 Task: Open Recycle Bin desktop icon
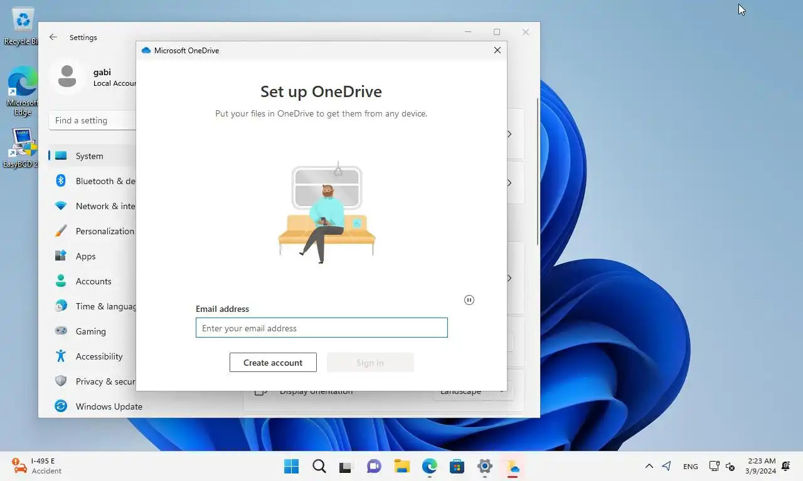coord(23,26)
